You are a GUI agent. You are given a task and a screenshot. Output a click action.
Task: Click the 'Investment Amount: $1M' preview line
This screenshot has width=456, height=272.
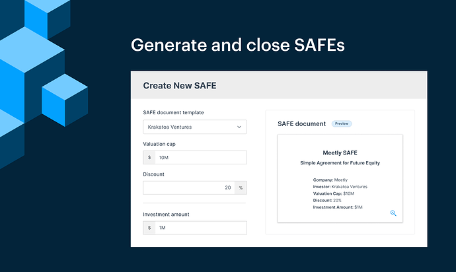(x=338, y=207)
